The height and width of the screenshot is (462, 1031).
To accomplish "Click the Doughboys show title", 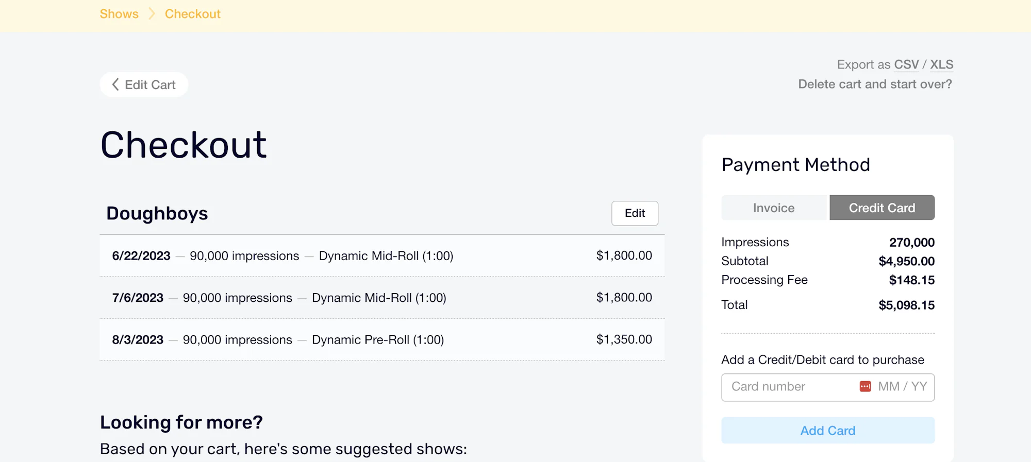I will (157, 213).
